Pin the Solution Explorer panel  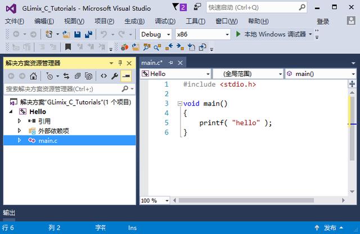(x=120, y=63)
